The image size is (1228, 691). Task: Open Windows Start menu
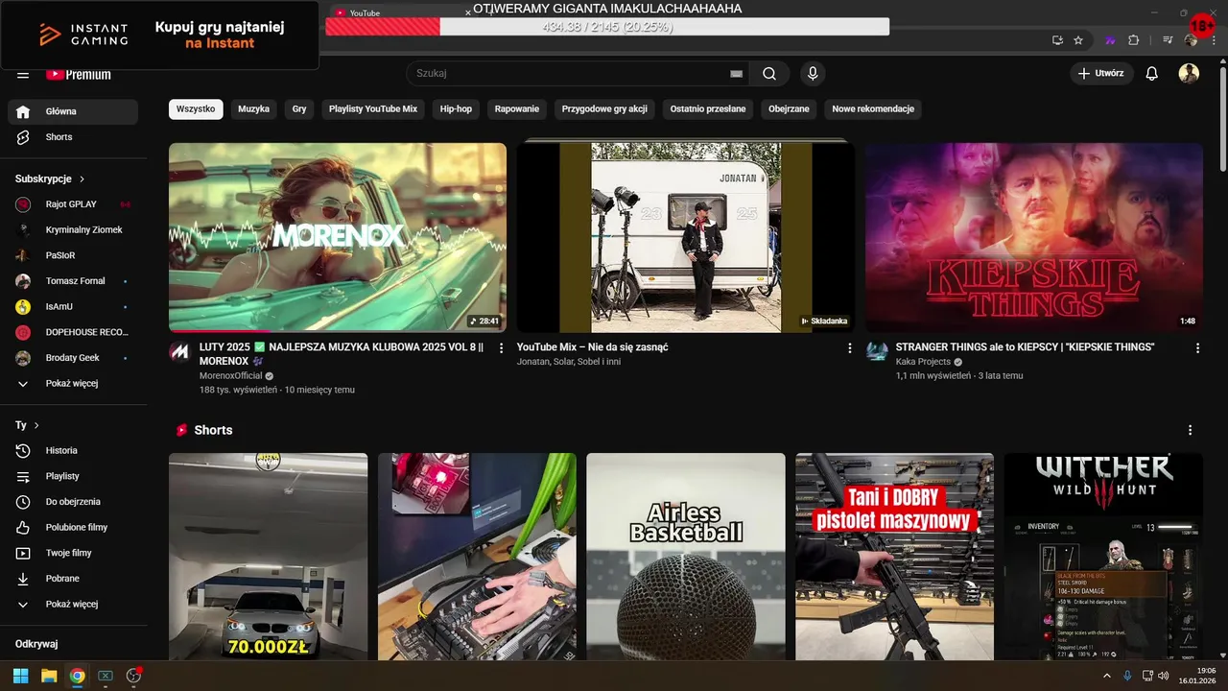(x=20, y=676)
